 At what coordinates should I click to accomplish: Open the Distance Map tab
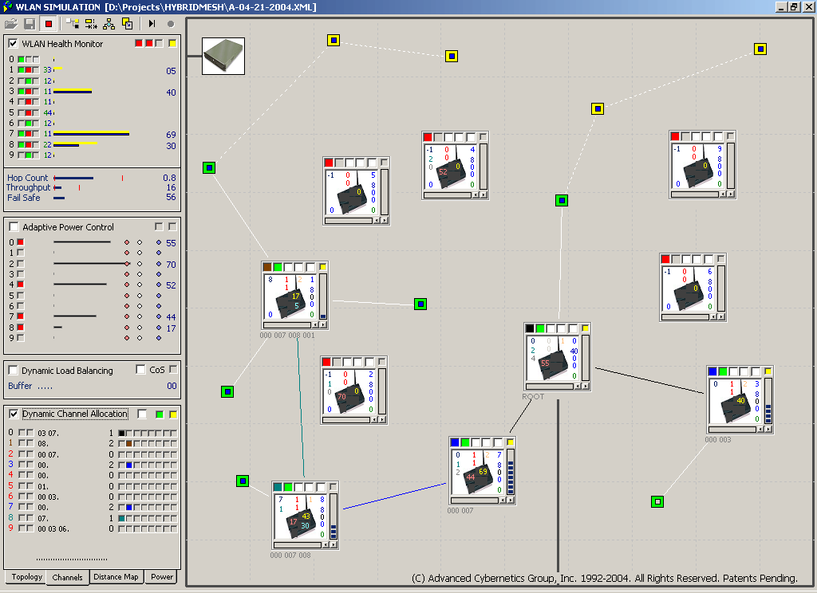click(x=116, y=577)
